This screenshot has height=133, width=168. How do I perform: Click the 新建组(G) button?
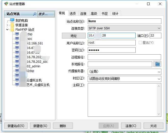pyautogui.click(x=40, y=126)
